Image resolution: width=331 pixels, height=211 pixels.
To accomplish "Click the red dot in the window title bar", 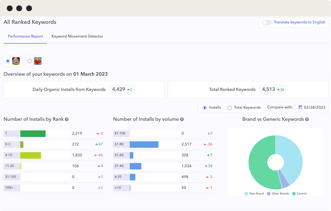I will (x=10, y=8).
